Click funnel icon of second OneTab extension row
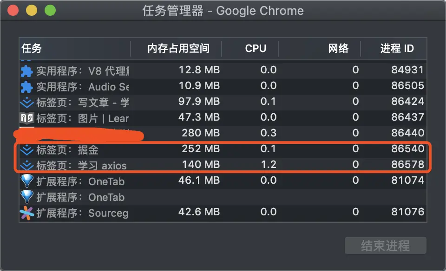446x271 pixels. [x=26, y=197]
